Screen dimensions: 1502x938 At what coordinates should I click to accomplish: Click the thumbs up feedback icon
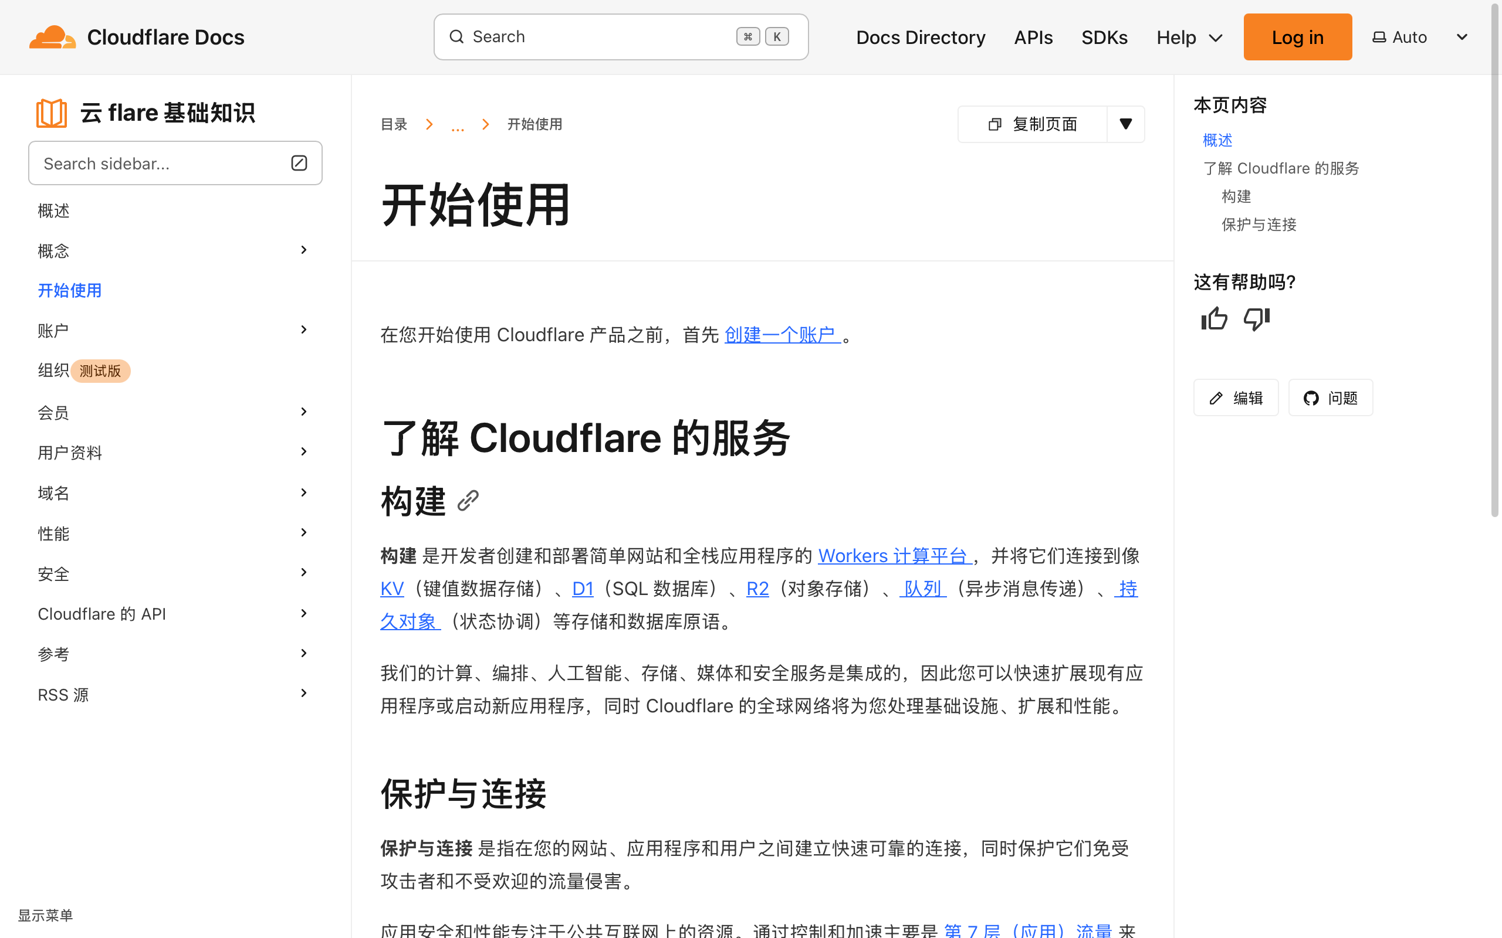tap(1214, 319)
